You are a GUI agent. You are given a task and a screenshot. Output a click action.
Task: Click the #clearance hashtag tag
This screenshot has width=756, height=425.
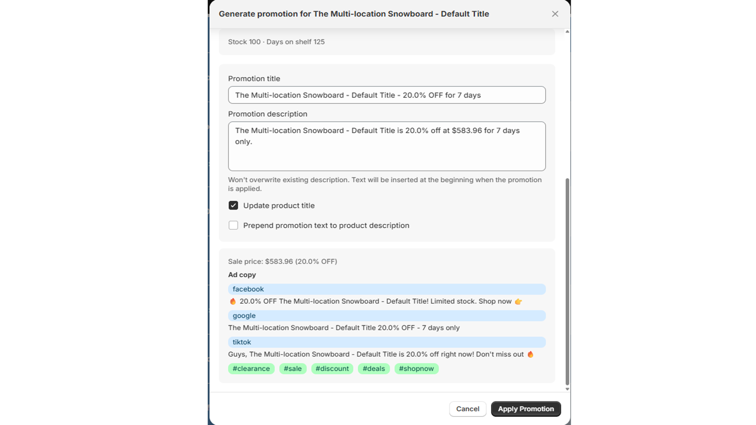251,369
